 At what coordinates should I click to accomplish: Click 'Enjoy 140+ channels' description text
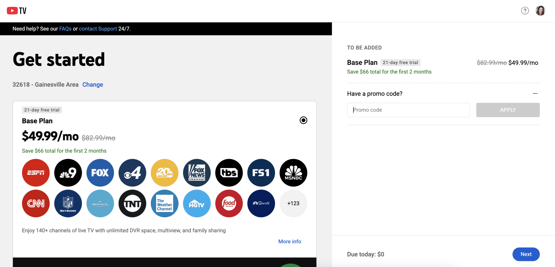[x=124, y=231]
